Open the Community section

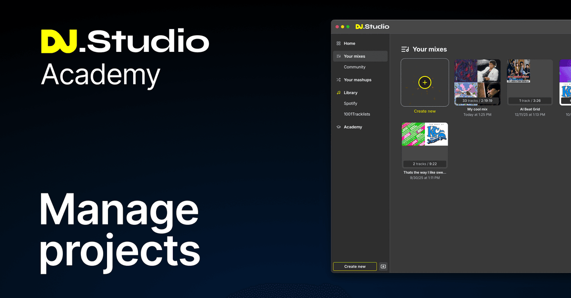355,67
